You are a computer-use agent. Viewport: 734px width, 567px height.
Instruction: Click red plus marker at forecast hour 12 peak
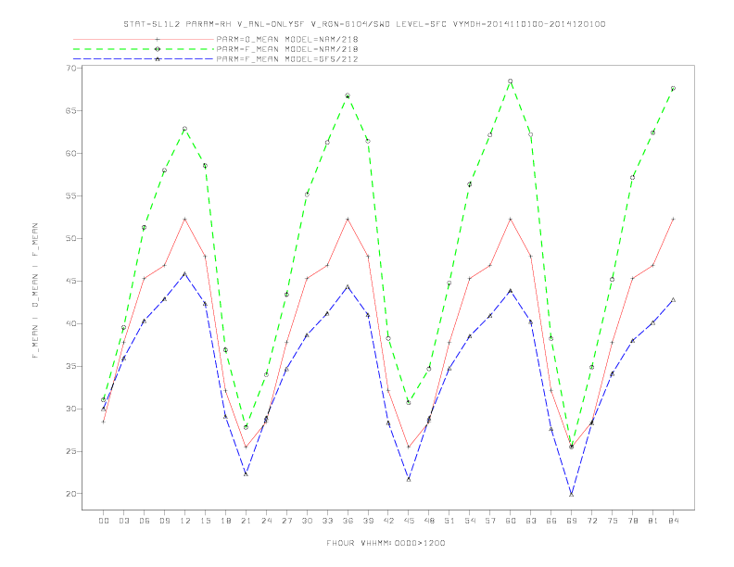(x=185, y=219)
